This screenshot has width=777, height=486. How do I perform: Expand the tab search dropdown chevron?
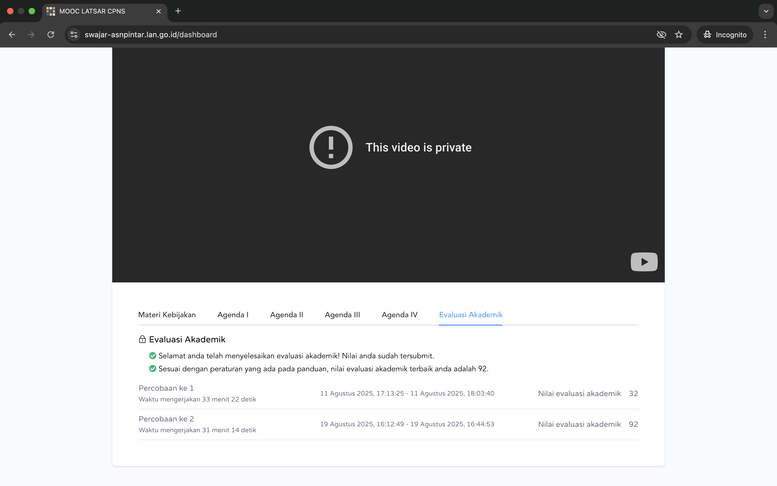[x=766, y=11]
